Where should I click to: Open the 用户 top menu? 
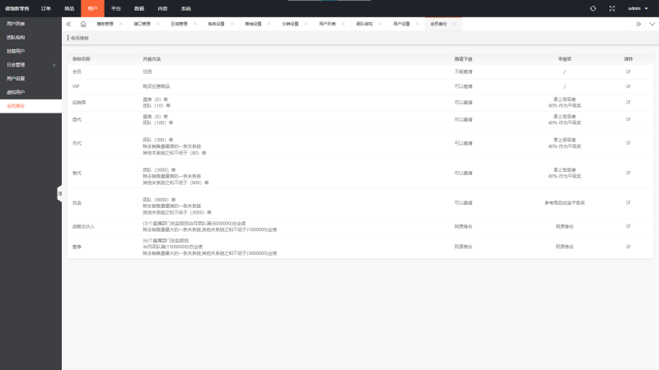pos(92,8)
